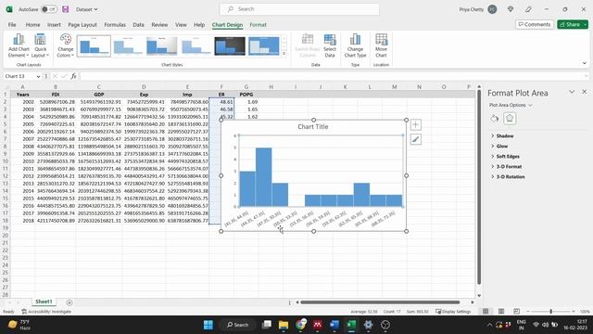Click Move Chart button

click(x=381, y=45)
